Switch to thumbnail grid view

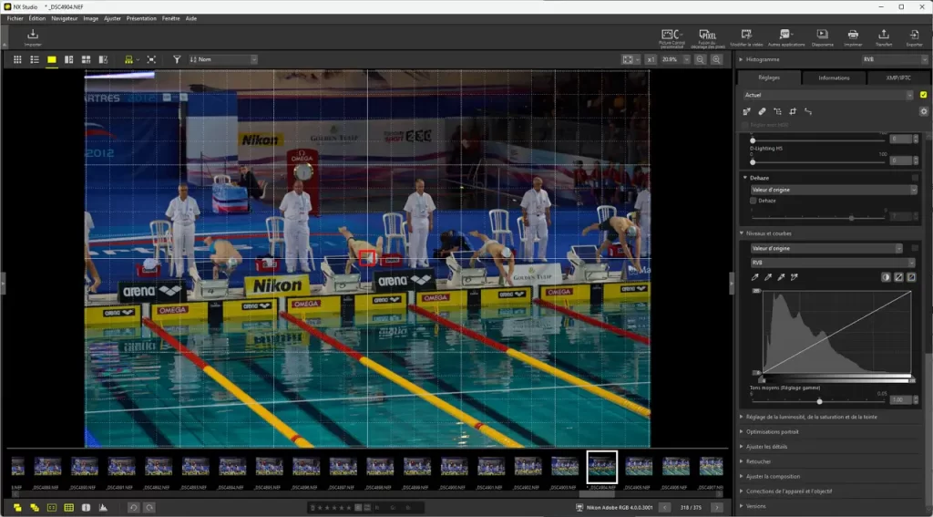17,59
